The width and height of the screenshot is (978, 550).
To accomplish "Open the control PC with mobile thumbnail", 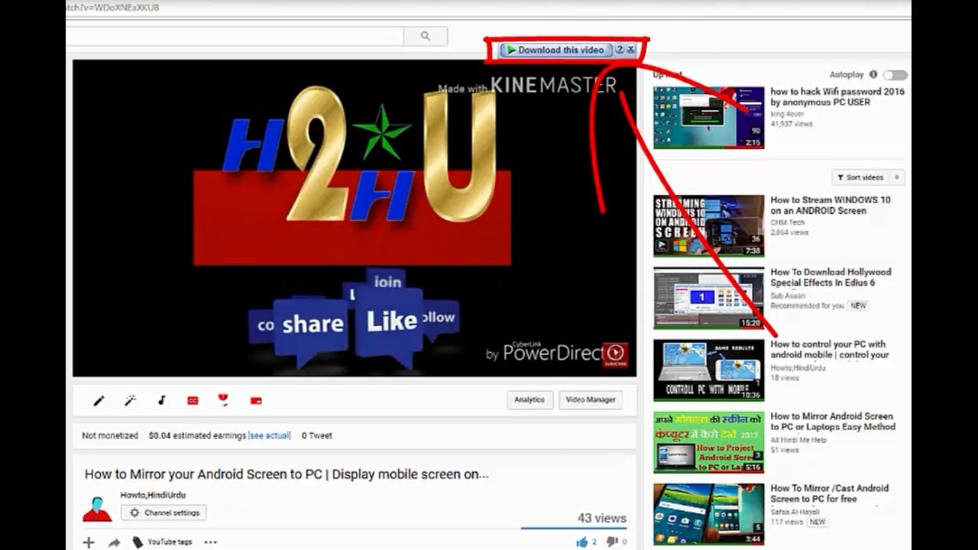I will 708,370.
